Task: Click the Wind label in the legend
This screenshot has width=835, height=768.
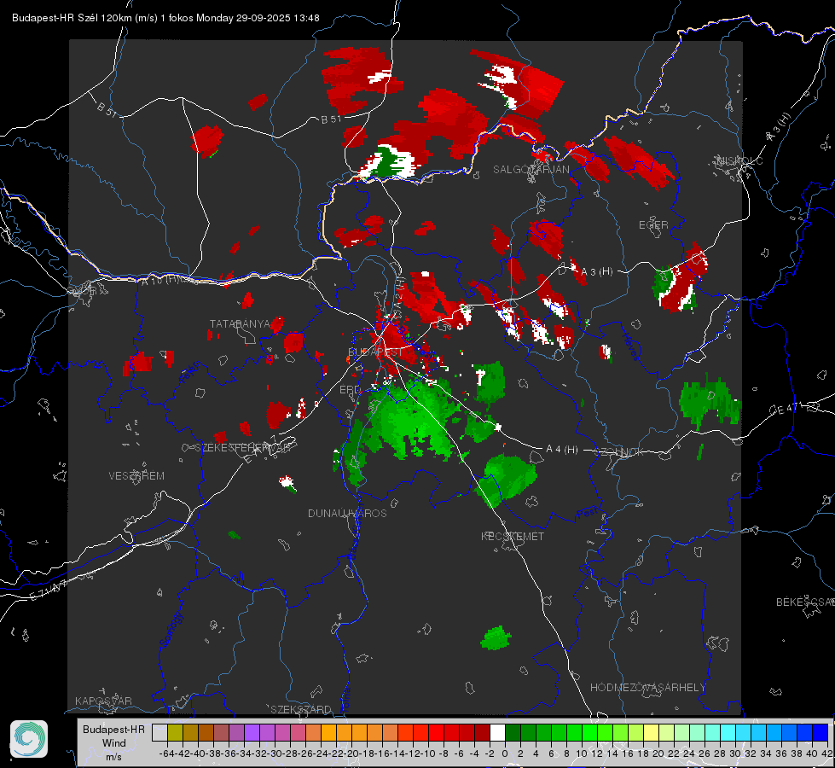Action: [114, 743]
